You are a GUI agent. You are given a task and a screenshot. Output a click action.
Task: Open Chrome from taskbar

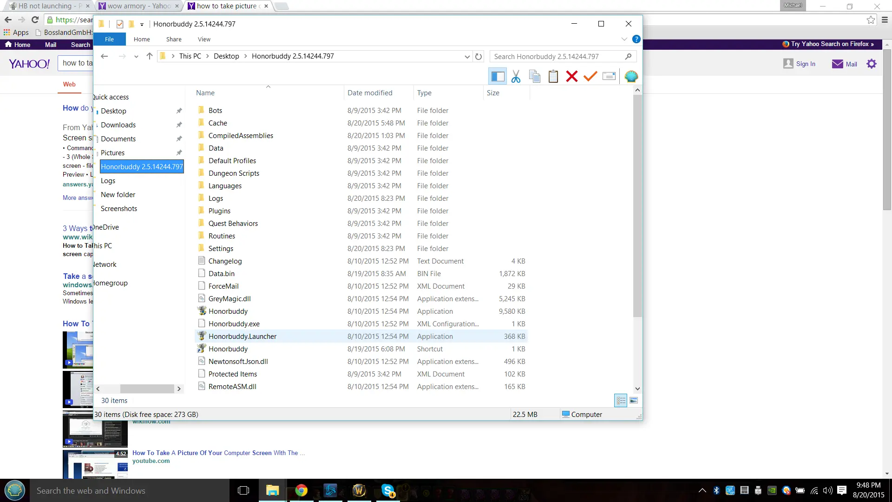pos(301,490)
